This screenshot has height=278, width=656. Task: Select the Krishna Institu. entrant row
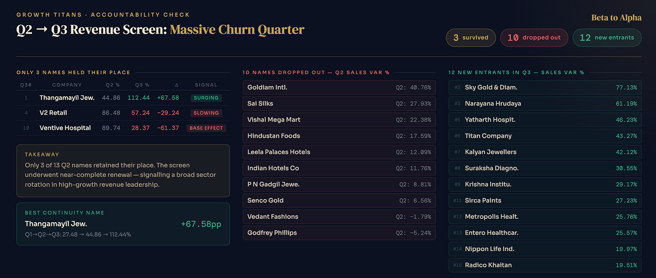pyautogui.click(x=545, y=184)
